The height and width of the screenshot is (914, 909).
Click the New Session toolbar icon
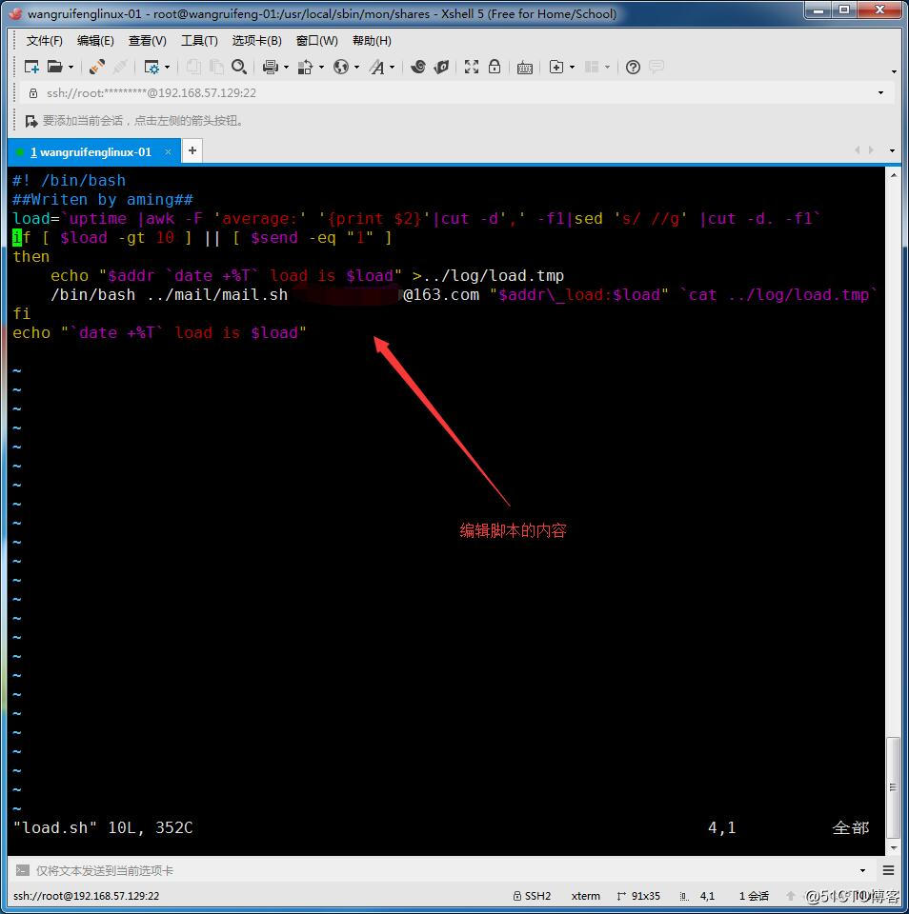tap(31, 67)
